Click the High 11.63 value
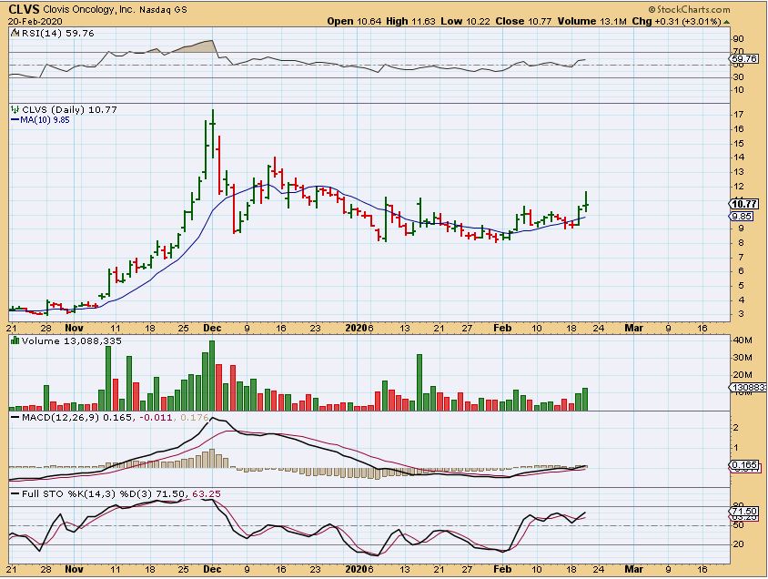 click(x=410, y=22)
